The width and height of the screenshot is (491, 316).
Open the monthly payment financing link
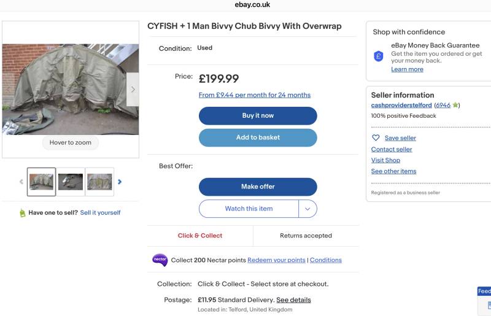pos(255,95)
